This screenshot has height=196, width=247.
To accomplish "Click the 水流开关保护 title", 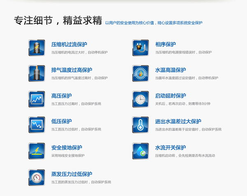I will (170, 148).
